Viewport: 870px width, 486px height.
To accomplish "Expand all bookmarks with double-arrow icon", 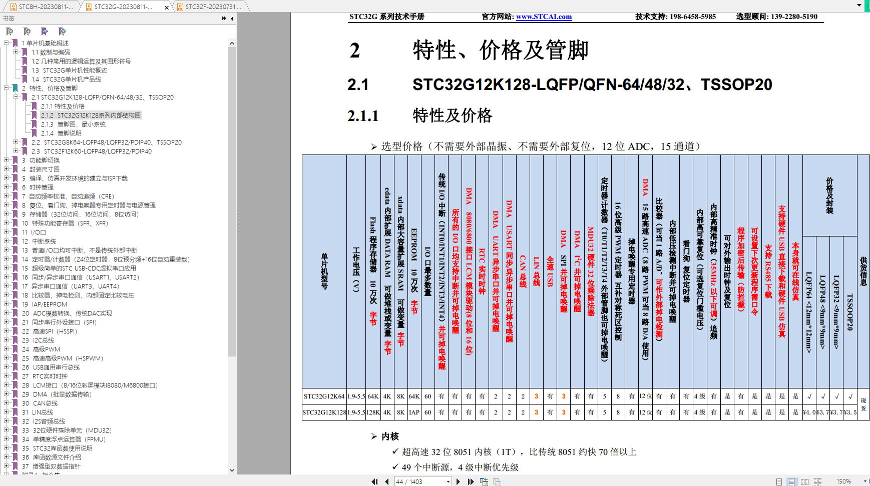I will tap(224, 18).
